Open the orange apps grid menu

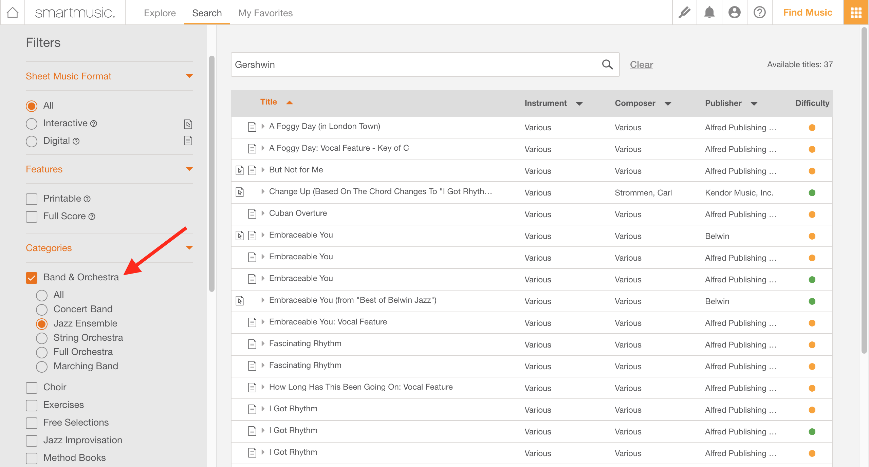[856, 13]
